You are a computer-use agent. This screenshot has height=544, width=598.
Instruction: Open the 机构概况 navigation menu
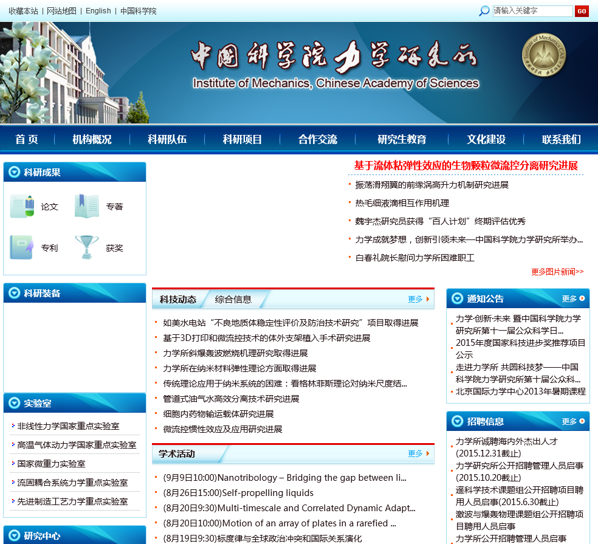tap(92, 139)
